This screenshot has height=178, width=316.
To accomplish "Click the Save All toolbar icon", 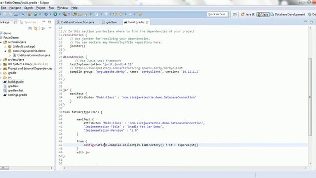I will (10, 14).
